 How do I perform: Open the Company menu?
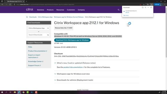coord(81,10)
